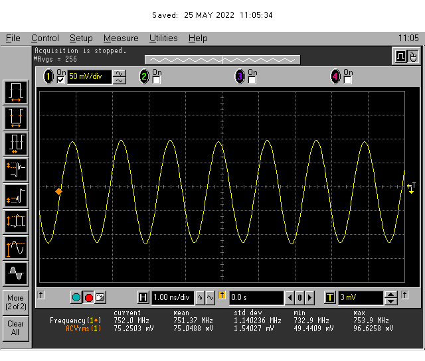Enable channel 2 with its On checkbox
This screenshot has height=361, width=425.
point(157,80)
